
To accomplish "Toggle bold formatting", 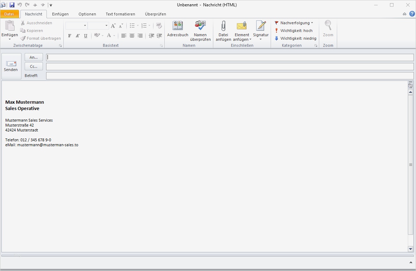I will point(69,36).
